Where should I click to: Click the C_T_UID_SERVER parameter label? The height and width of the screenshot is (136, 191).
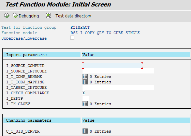23,131
